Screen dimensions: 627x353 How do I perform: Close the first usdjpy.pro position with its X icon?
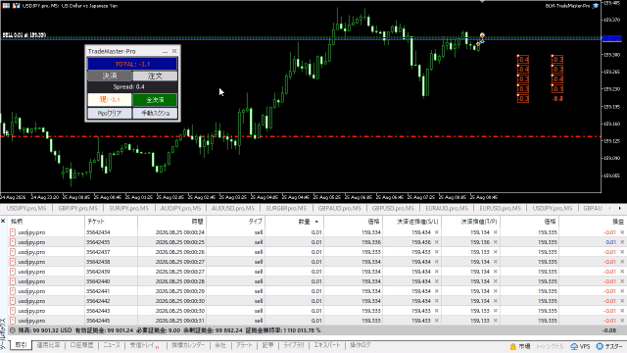click(x=622, y=232)
